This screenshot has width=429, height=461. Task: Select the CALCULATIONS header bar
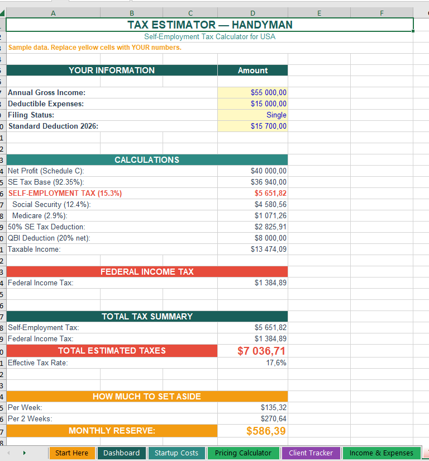tap(147, 159)
